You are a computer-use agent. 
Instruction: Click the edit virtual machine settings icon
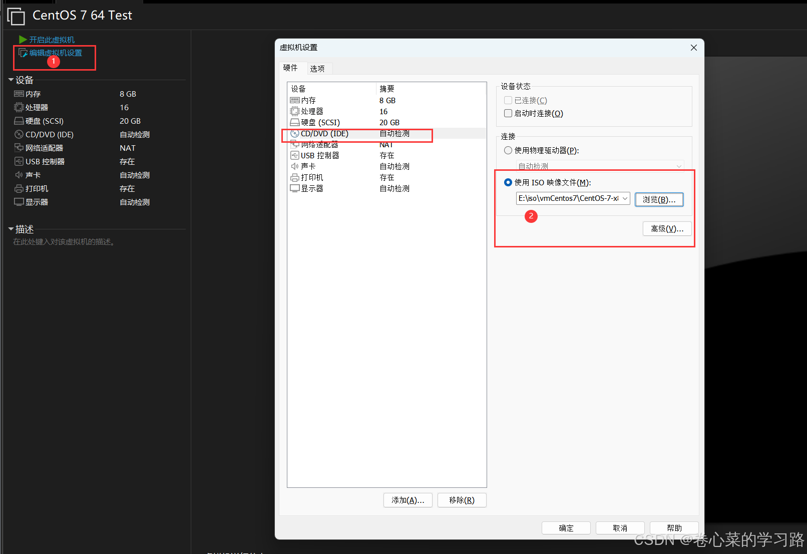(x=23, y=53)
